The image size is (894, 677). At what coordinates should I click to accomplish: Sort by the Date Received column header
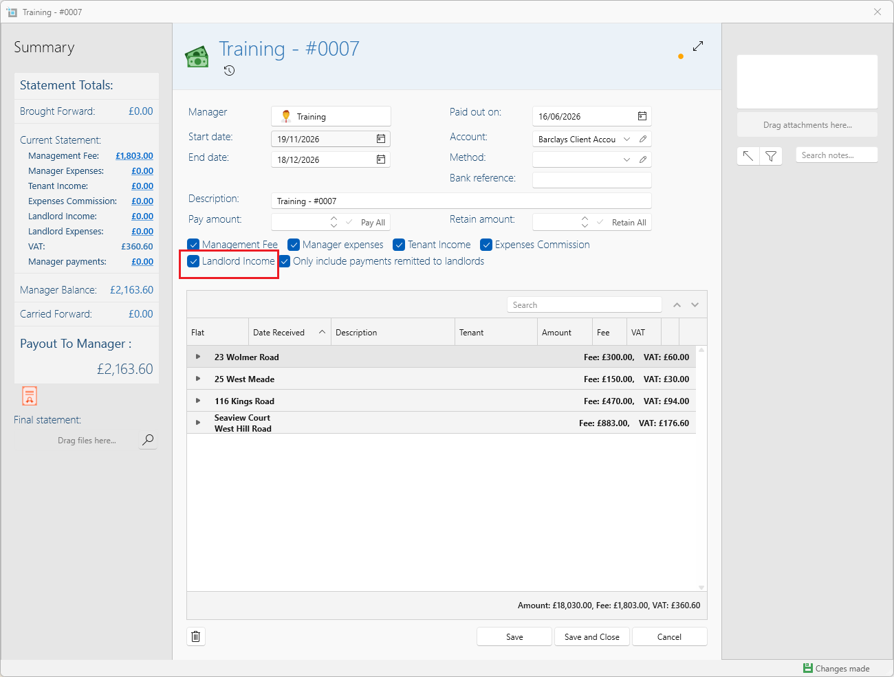point(290,332)
